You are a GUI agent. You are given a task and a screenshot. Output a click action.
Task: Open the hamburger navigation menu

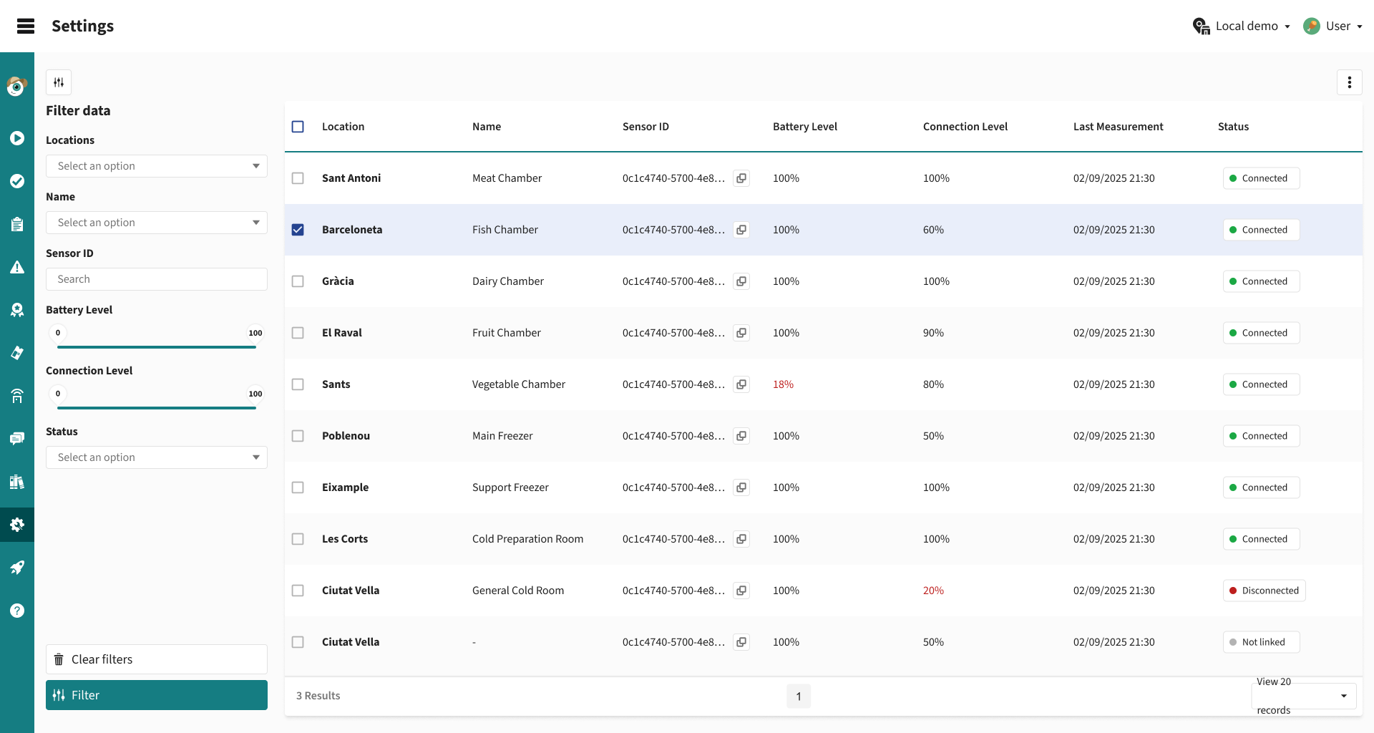point(26,26)
